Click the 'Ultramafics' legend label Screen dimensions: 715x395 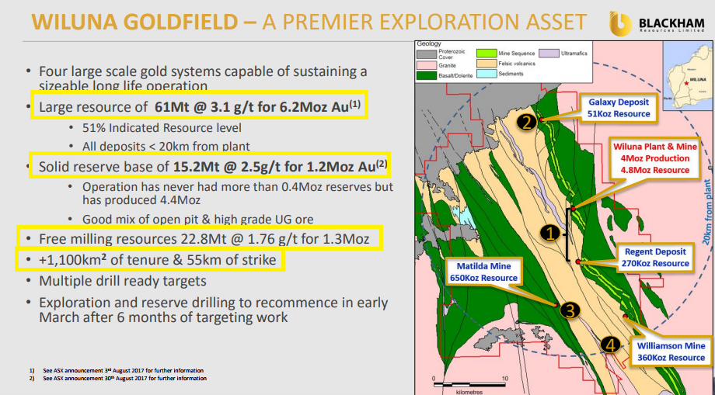(574, 54)
